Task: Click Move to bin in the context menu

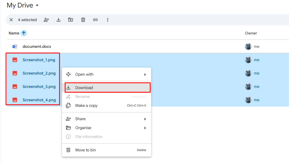Action: [85, 150]
